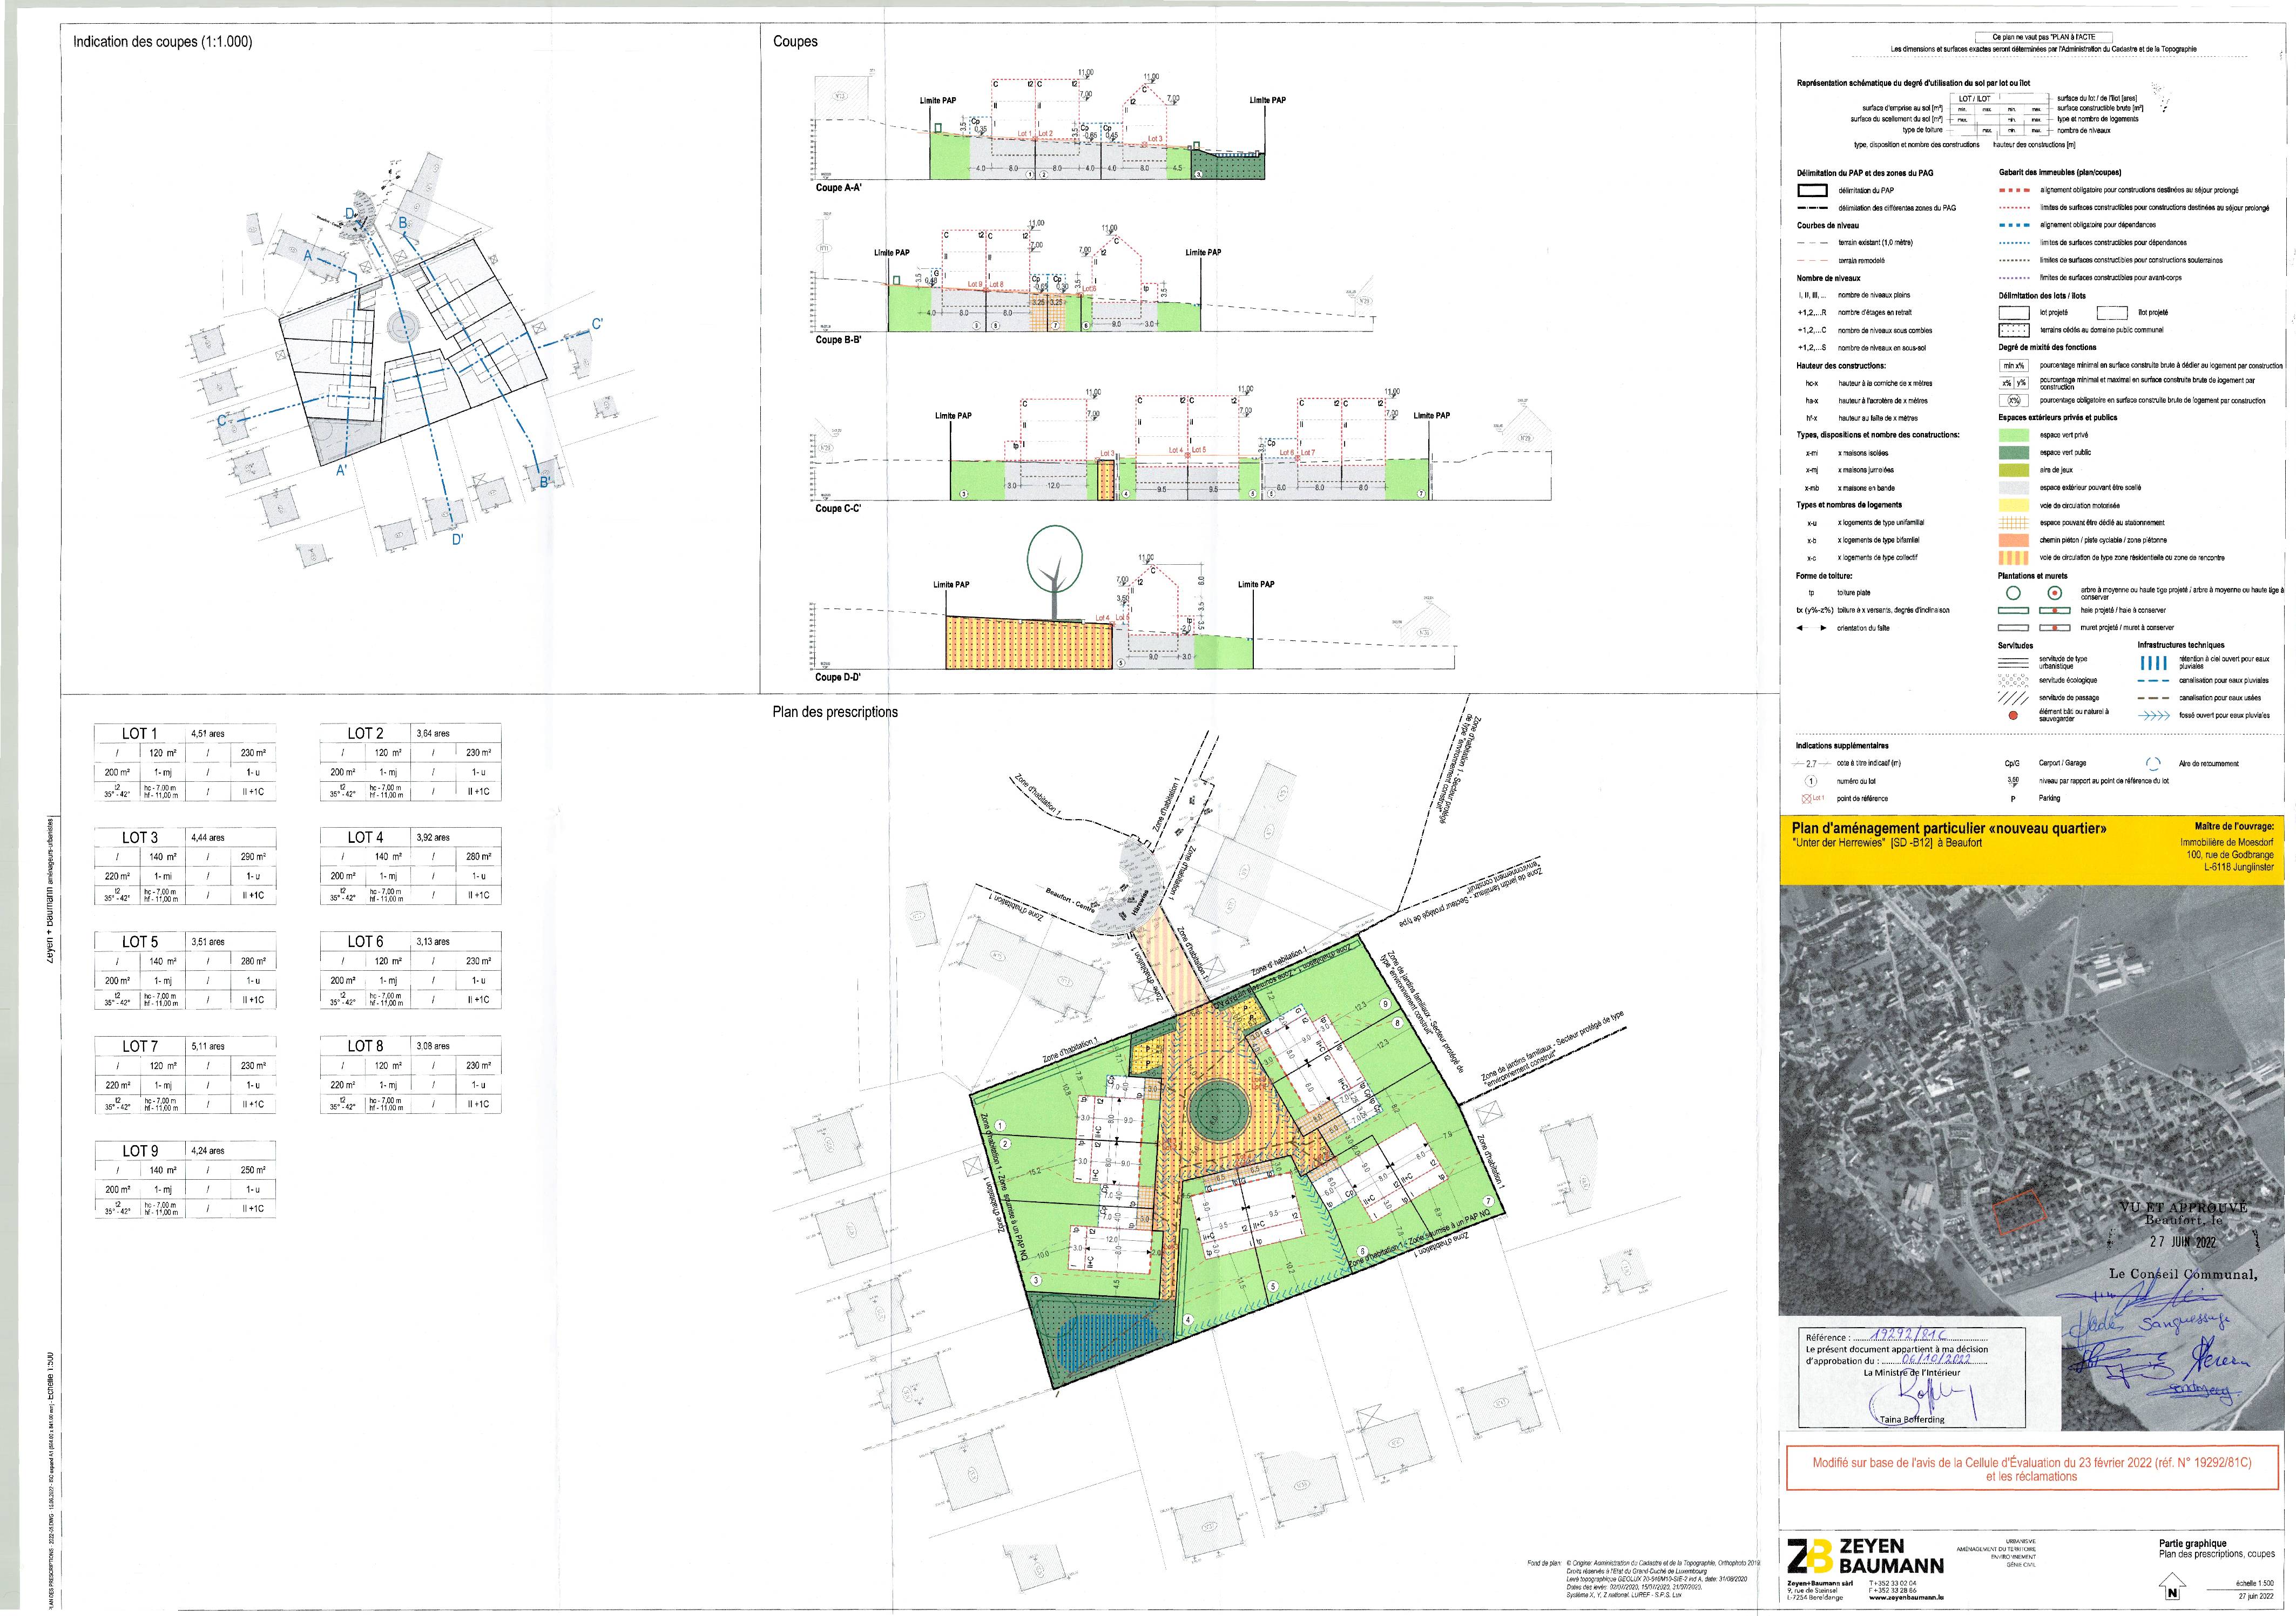This screenshot has width=2296, height=1616.
Task: Click the blue arrows 'fossé ouvert' symbol
Action: point(2154,716)
